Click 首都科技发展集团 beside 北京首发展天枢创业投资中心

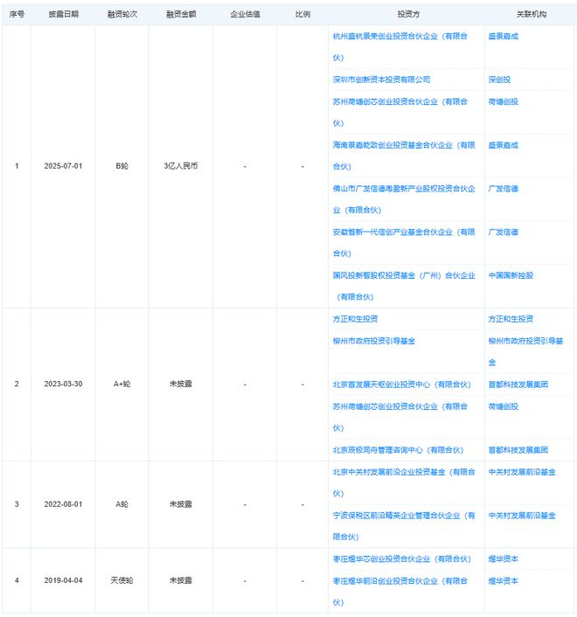[518, 385]
